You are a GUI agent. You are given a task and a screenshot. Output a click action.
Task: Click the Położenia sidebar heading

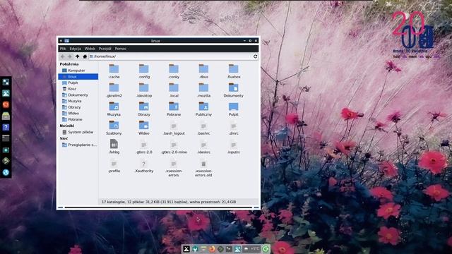69,64
